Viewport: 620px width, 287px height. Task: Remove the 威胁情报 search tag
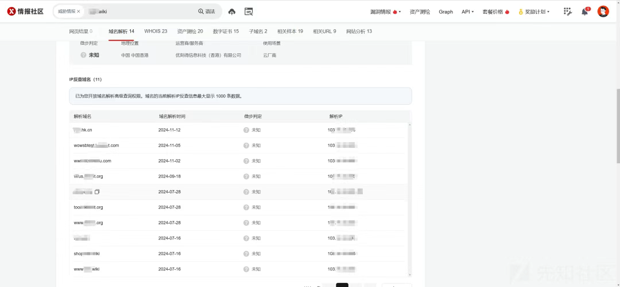[78, 11]
